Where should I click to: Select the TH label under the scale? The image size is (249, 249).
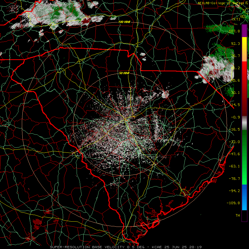click(238, 216)
